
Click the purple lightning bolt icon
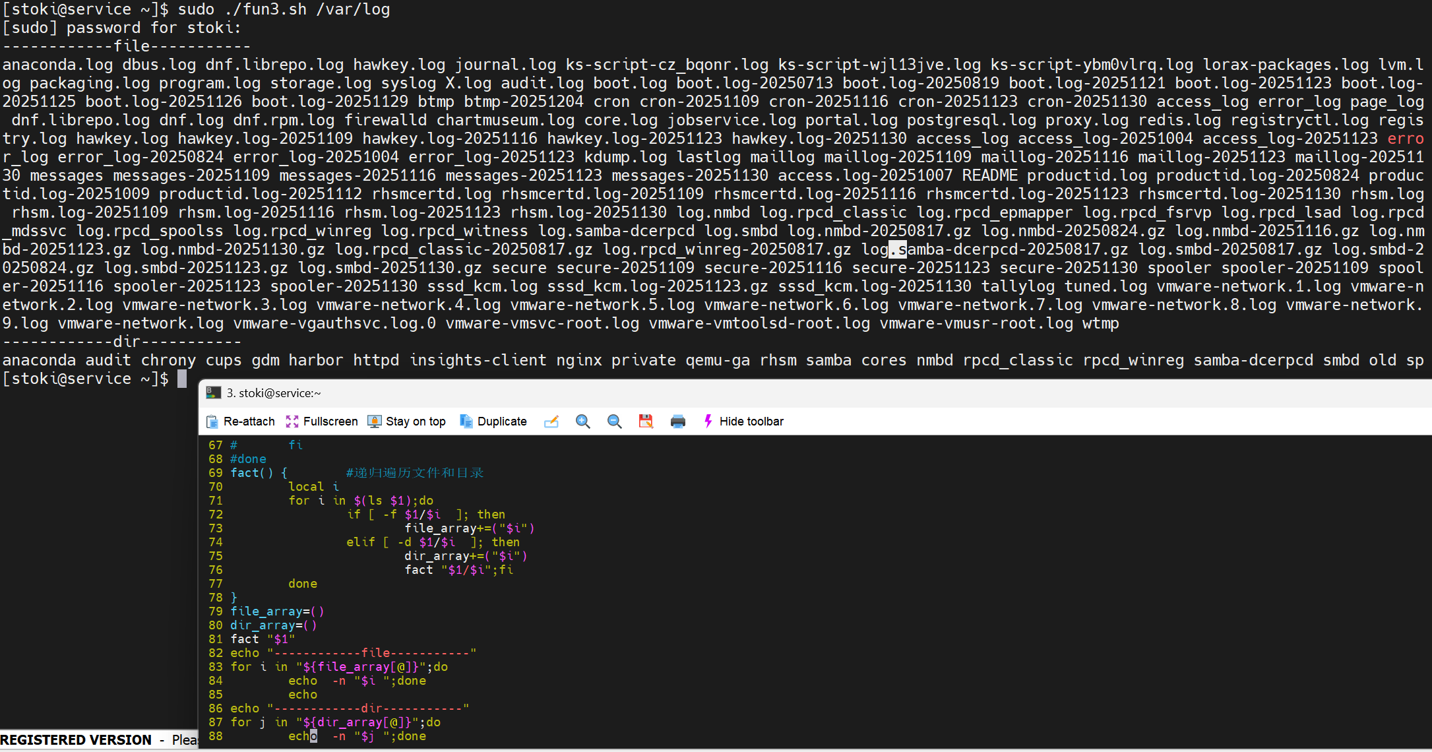click(x=708, y=422)
